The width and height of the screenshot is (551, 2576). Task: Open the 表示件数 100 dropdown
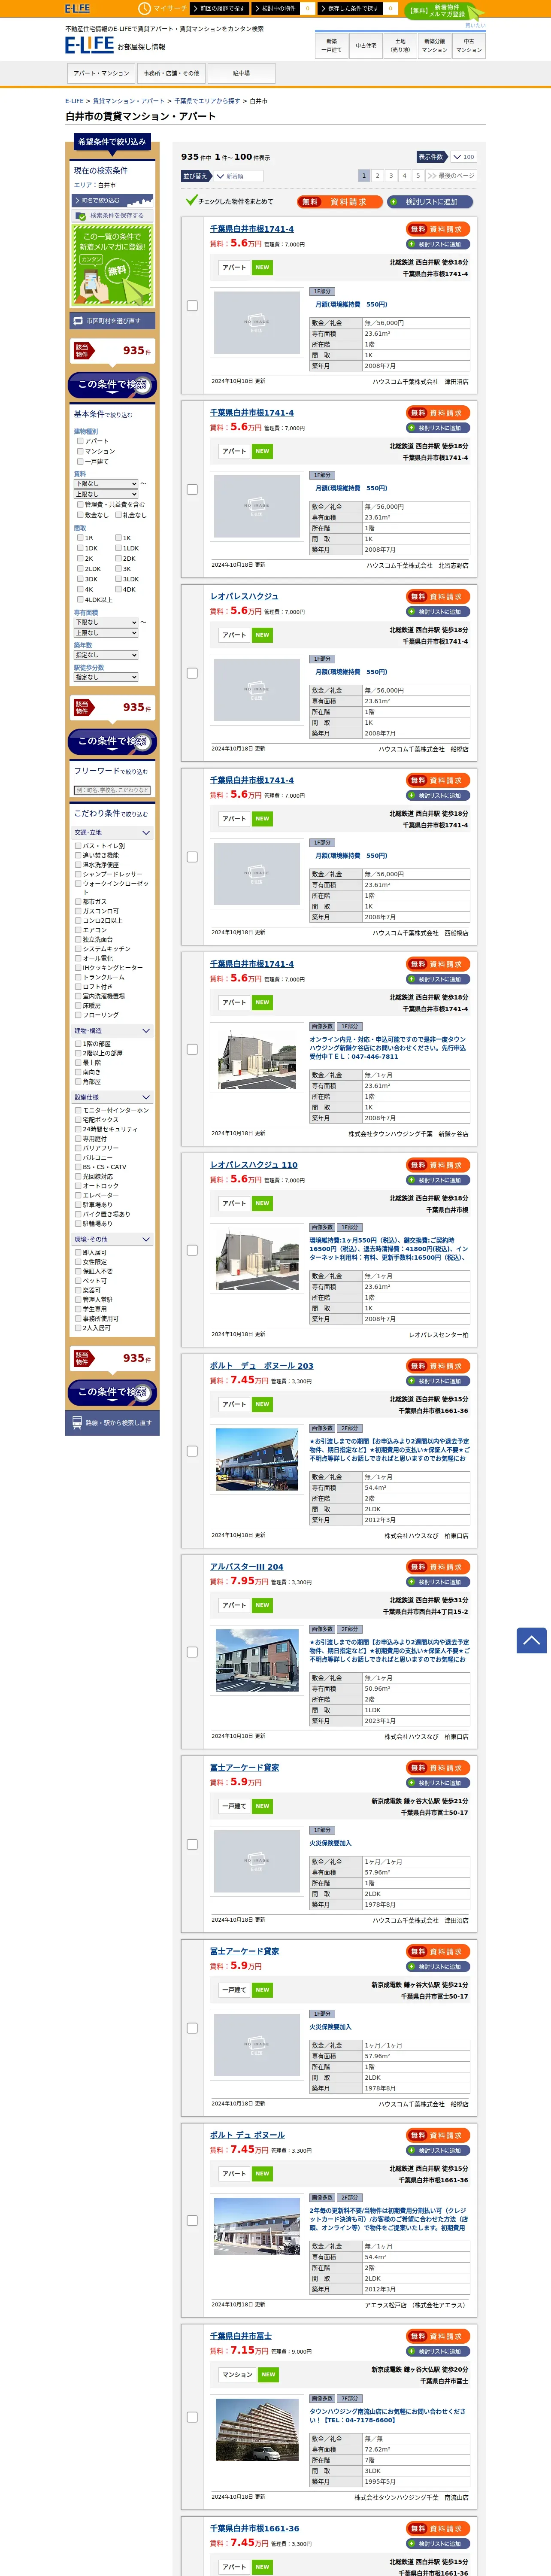(x=463, y=157)
